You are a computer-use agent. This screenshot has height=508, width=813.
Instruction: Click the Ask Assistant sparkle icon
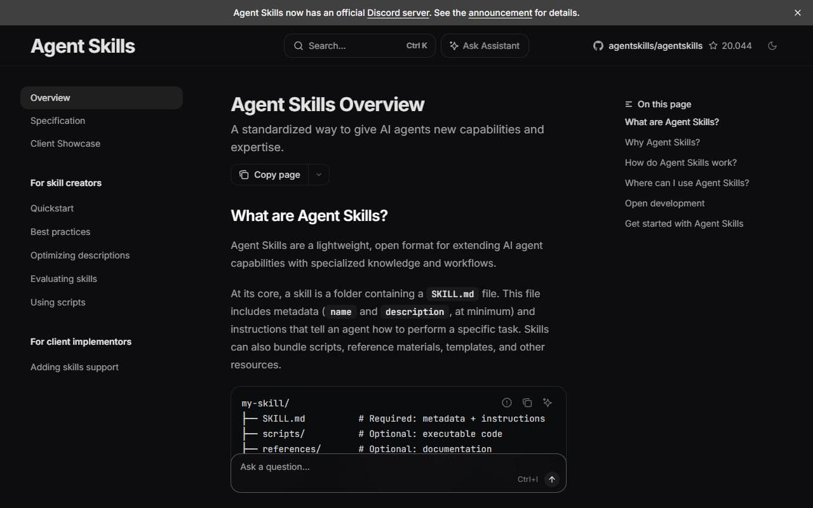pyautogui.click(x=454, y=46)
